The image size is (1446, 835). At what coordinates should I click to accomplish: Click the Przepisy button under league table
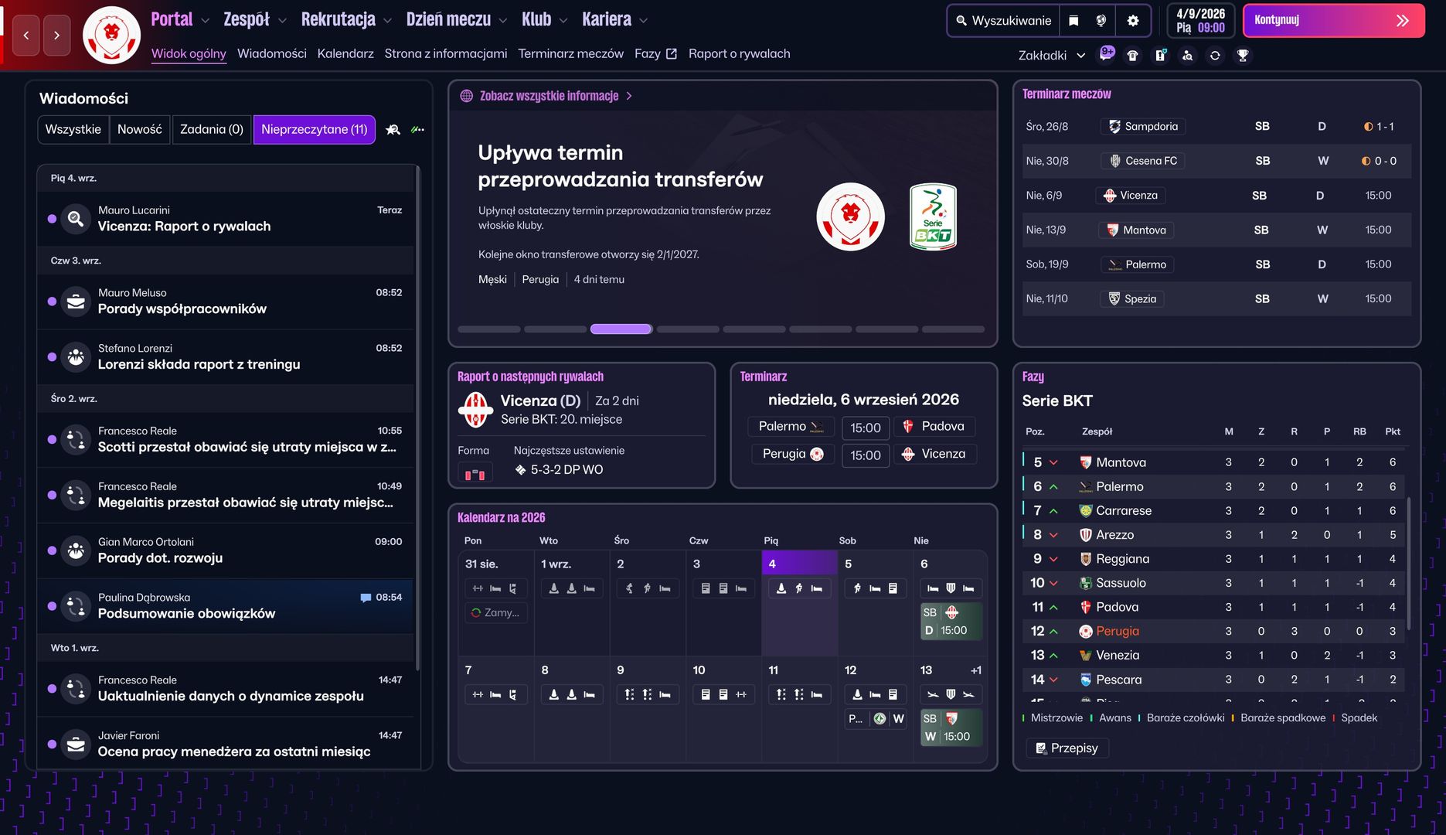1067,748
